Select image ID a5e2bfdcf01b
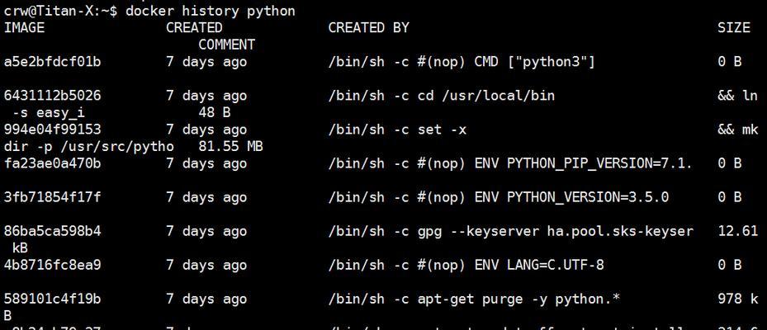This screenshot has height=330, width=767. click(52, 62)
